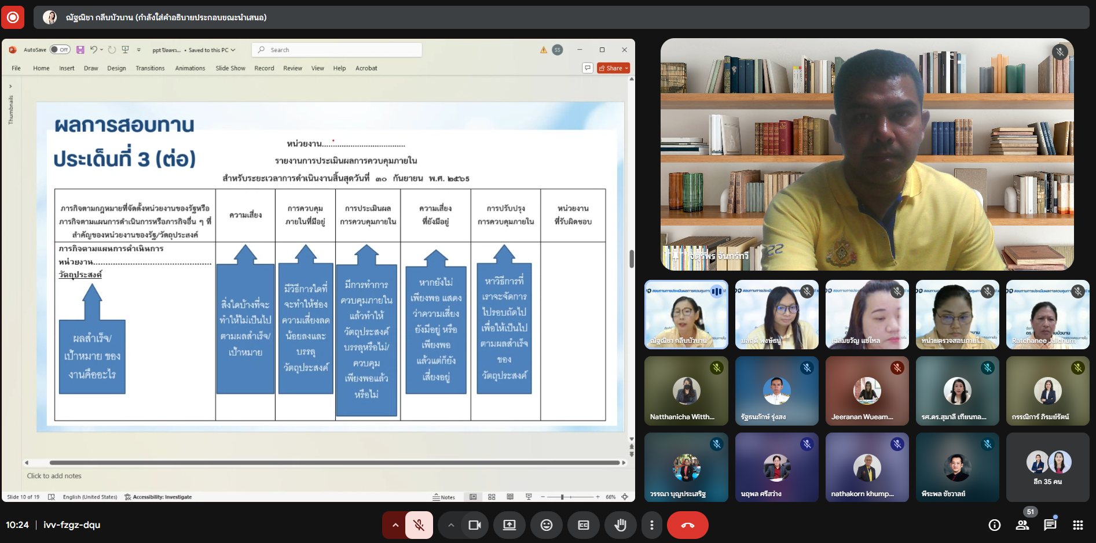Unmute the microphone in Meet toolbar
Image resolution: width=1096 pixels, height=543 pixels.
click(419, 525)
